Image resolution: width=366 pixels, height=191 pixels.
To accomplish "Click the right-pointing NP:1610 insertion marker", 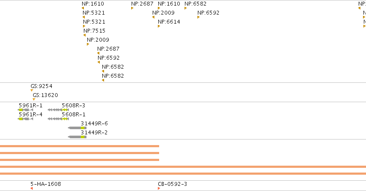I will (x=159, y=8).
